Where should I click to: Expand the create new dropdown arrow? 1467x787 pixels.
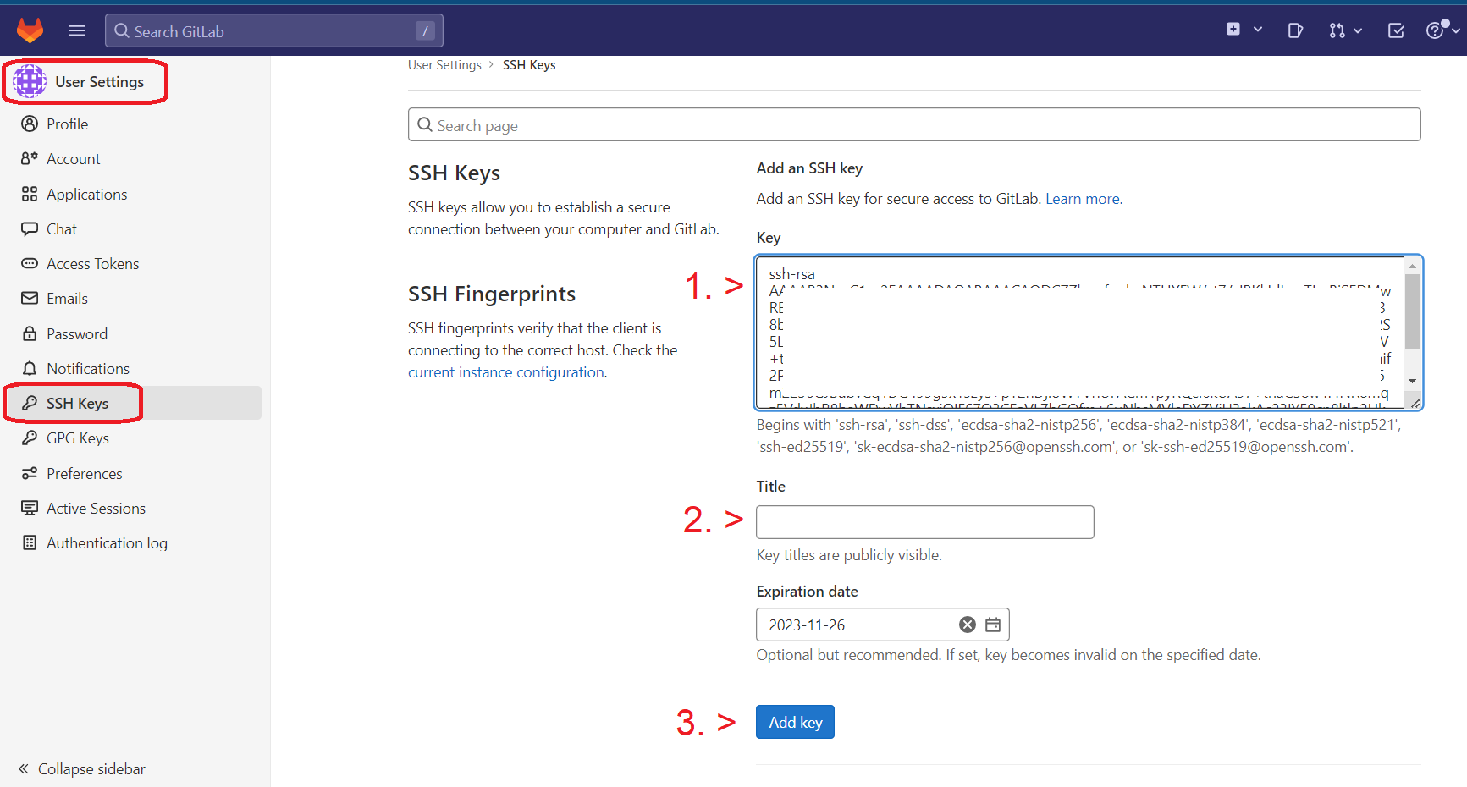[1258, 30]
